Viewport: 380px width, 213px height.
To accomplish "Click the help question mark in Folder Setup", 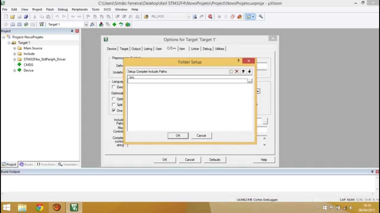I will pyautogui.click(x=238, y=61).
